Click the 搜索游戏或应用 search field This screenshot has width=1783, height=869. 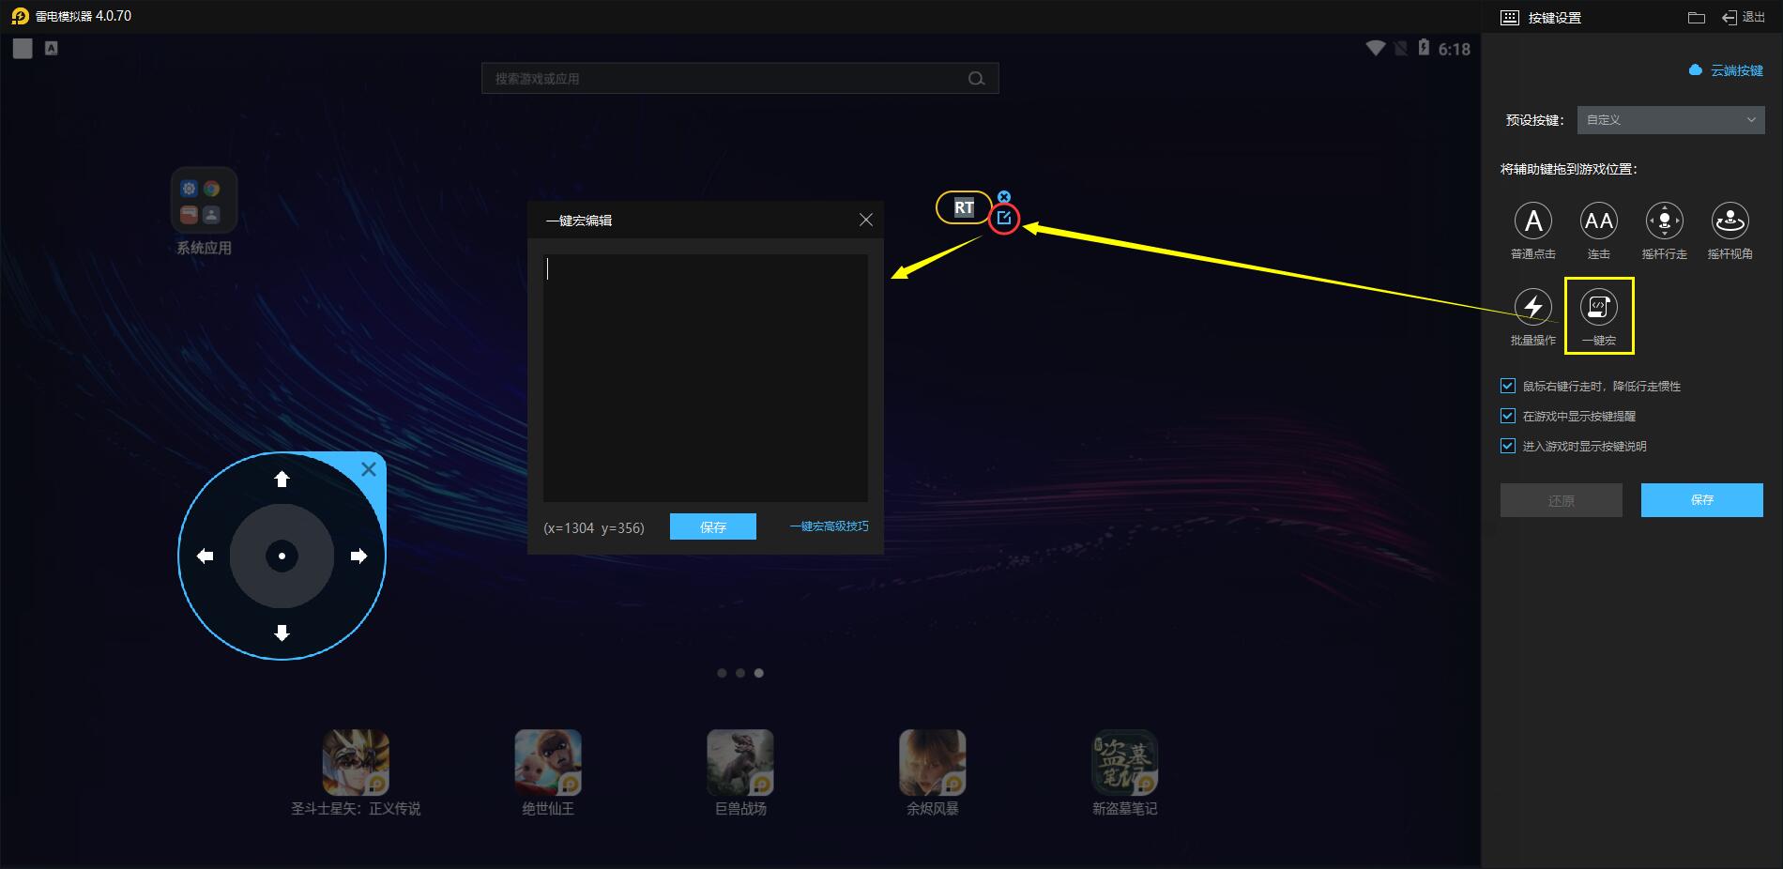tap(740, 79)
